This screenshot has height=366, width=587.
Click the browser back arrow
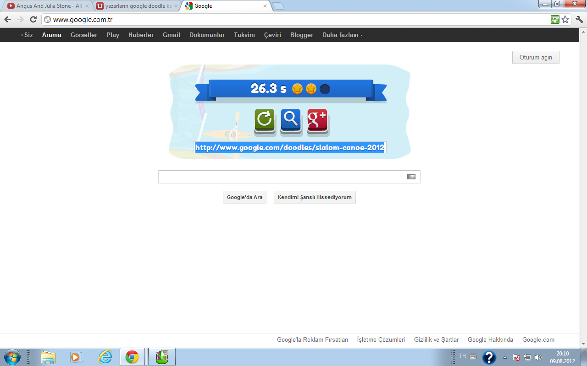point(7,19)
